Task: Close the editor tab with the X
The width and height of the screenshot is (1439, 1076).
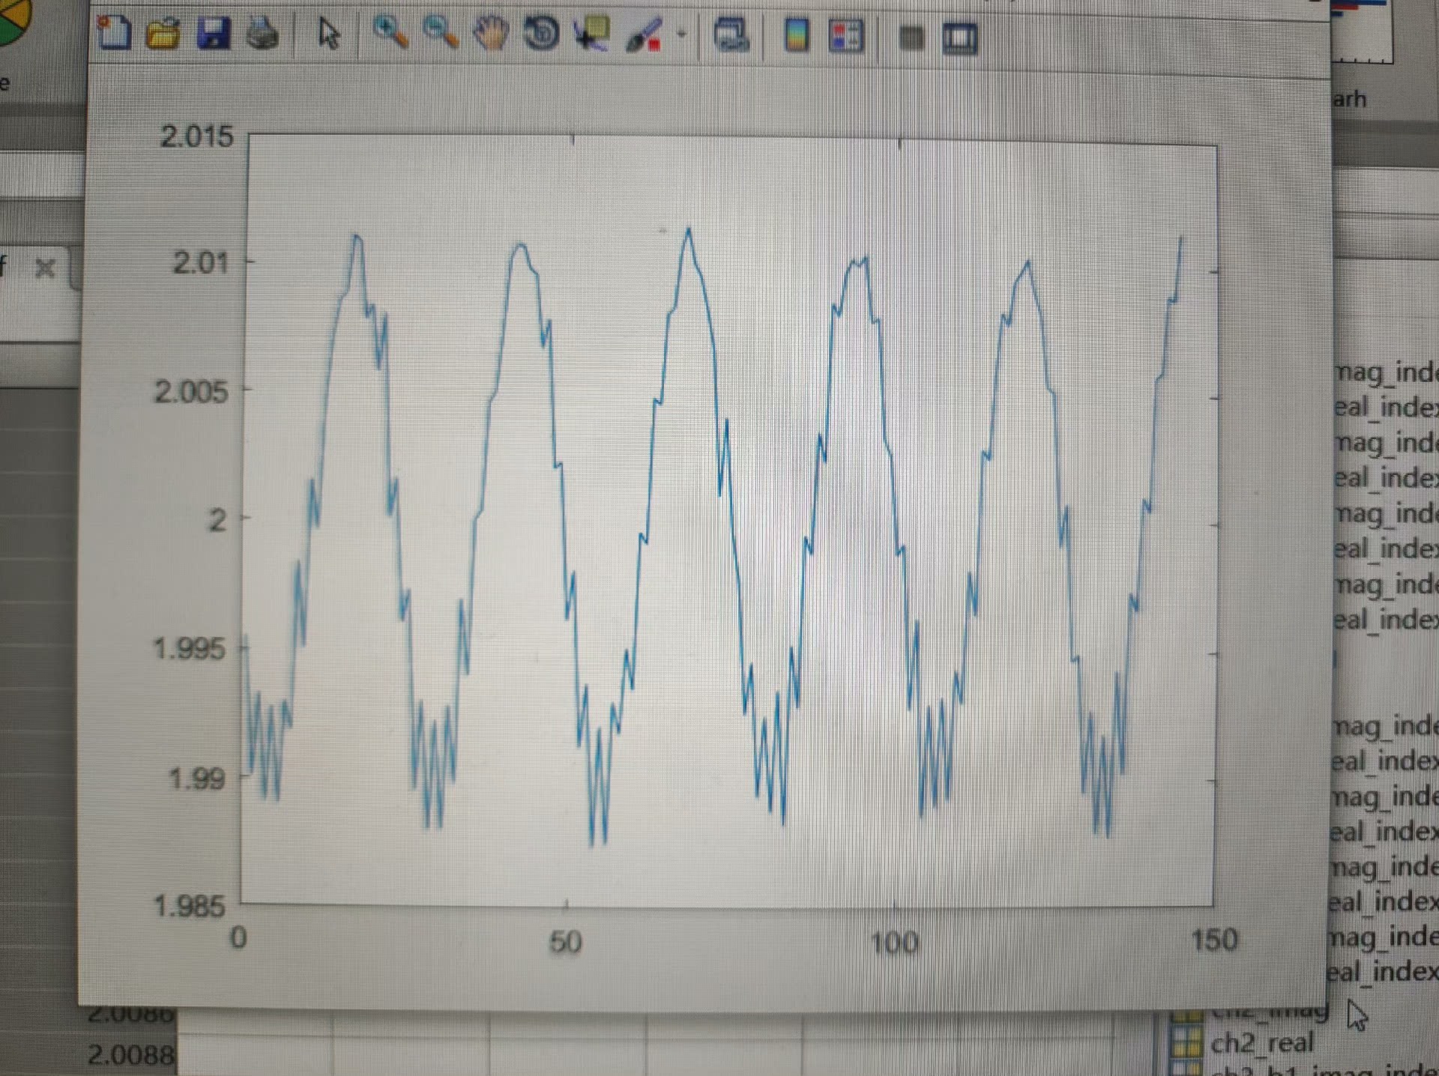Action: tap(45, 268)
